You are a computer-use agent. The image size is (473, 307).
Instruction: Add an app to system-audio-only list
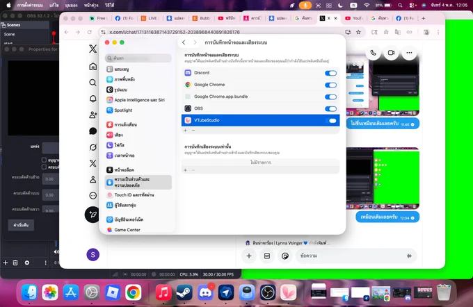185,170
